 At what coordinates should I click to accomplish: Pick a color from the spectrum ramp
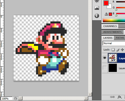(114, 20)
